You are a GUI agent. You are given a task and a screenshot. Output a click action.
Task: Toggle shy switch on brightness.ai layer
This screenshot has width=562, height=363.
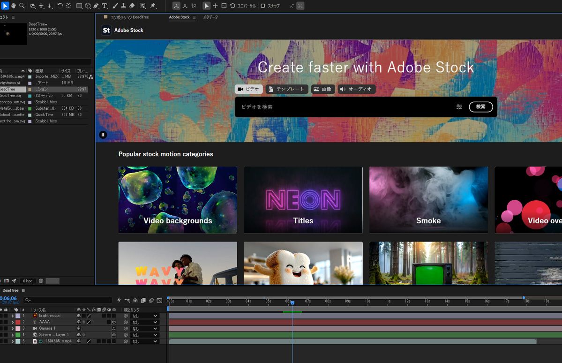coord(78,316)
